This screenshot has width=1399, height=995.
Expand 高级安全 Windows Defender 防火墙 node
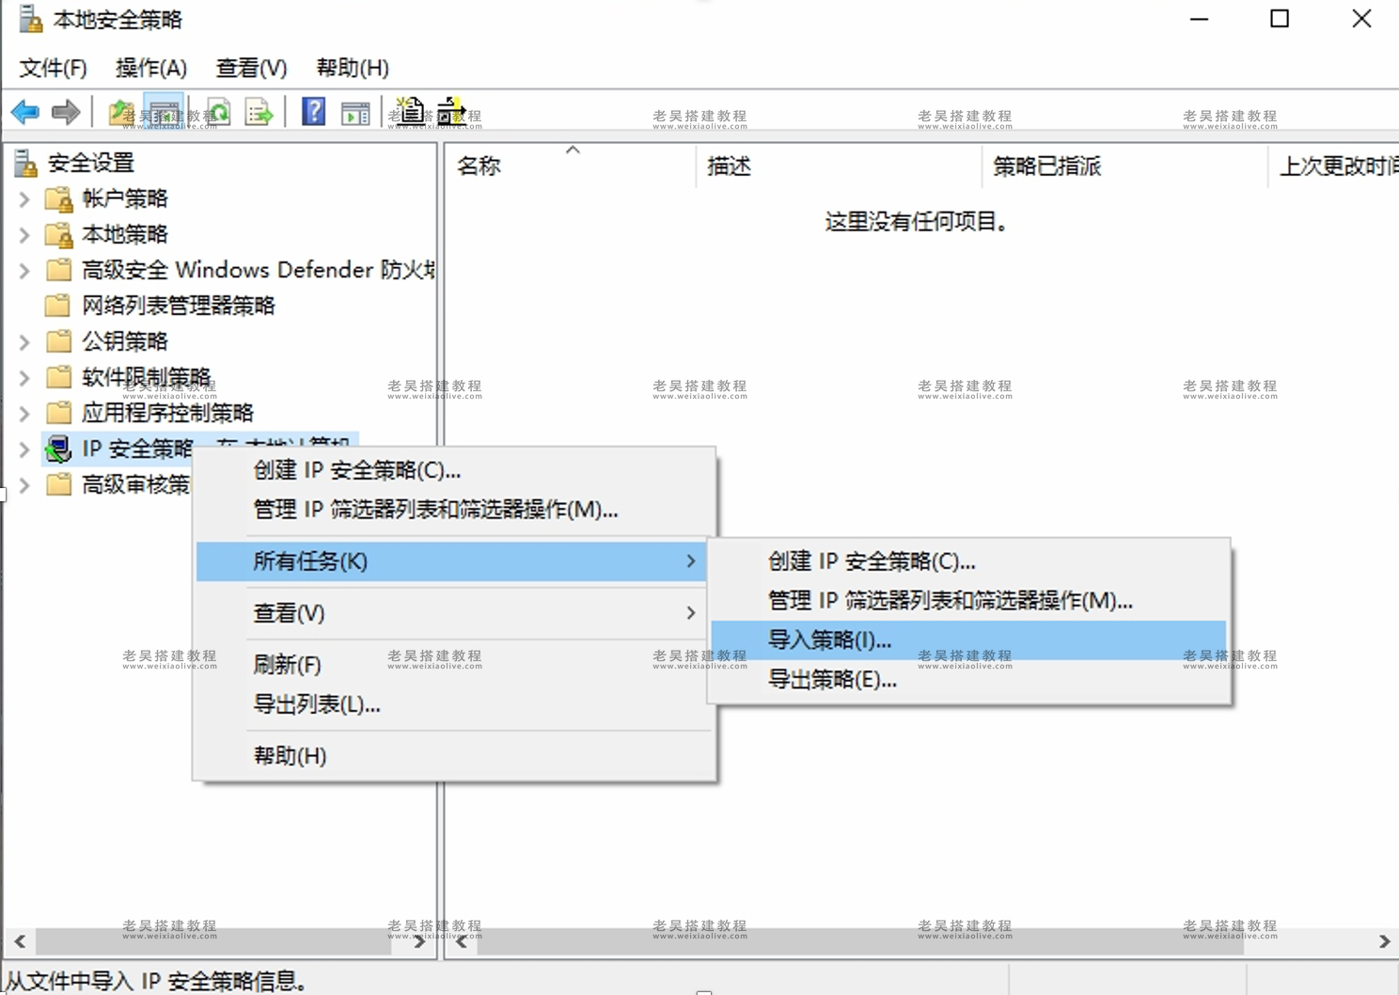(x=23, y=270)
